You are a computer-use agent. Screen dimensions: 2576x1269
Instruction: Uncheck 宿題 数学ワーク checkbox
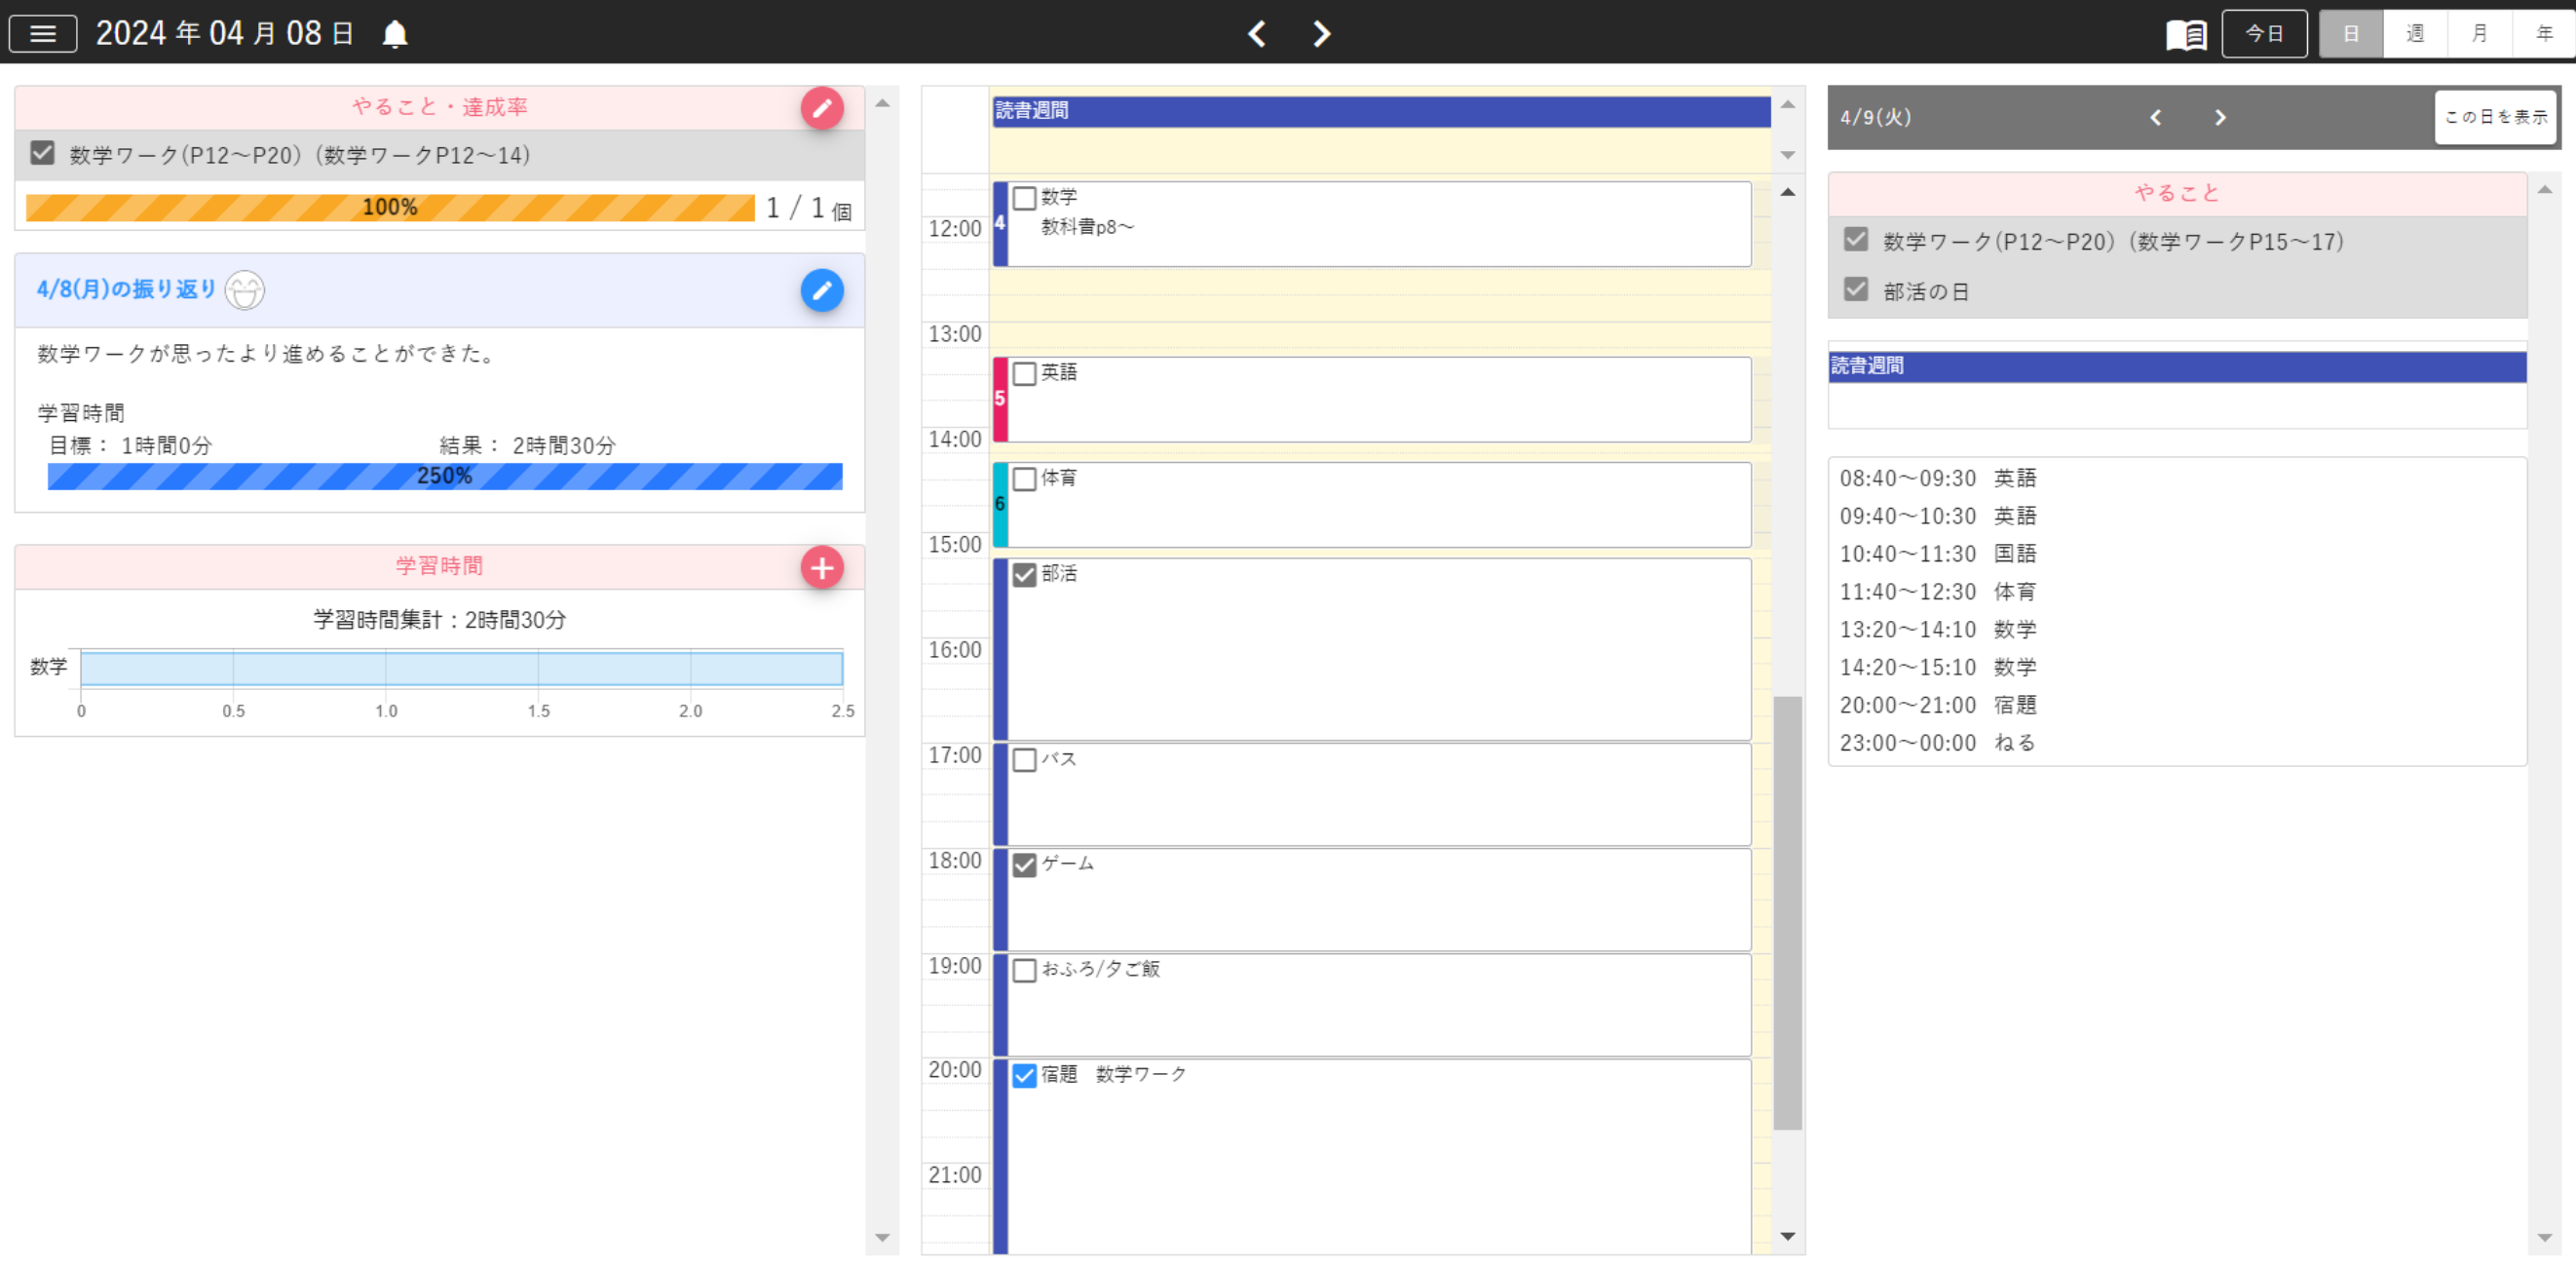[x=1024, y=1075]
